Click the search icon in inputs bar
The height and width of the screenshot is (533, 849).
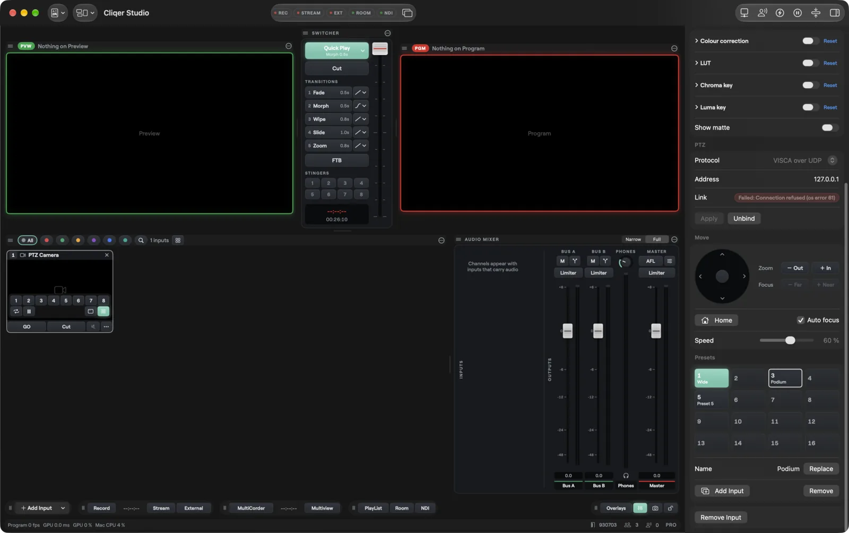[x=141, y=240]
